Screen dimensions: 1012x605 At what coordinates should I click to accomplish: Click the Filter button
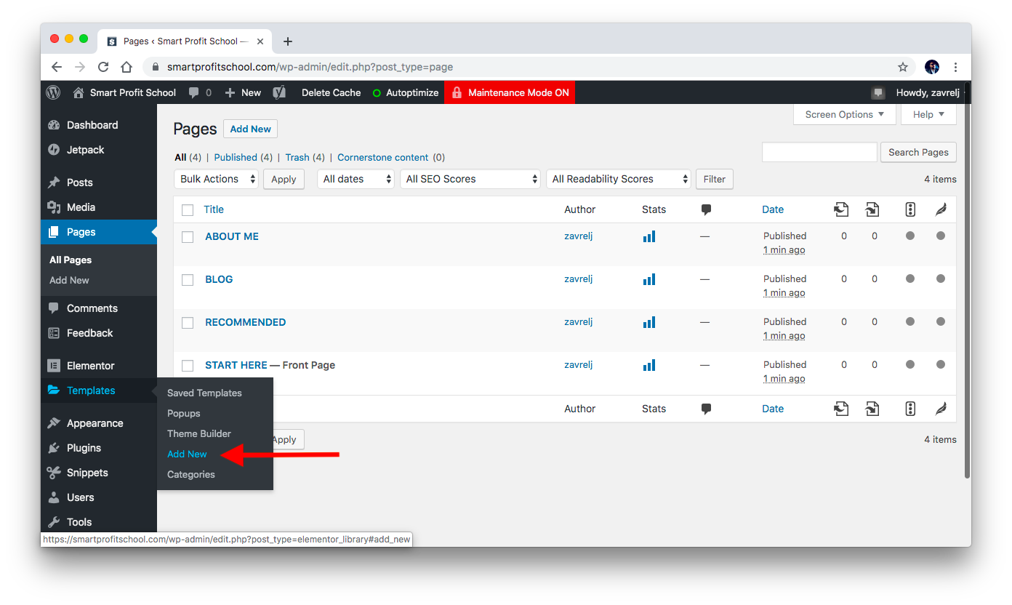[x=715, y=179]
